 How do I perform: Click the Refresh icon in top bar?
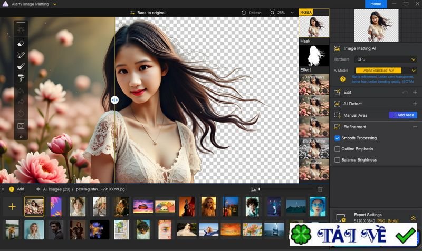point(244,13)
